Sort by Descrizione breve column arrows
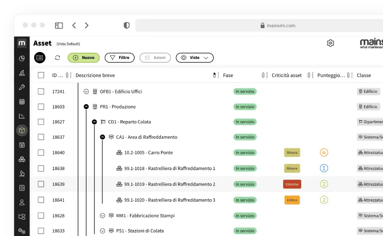 [x=214, y=75]
